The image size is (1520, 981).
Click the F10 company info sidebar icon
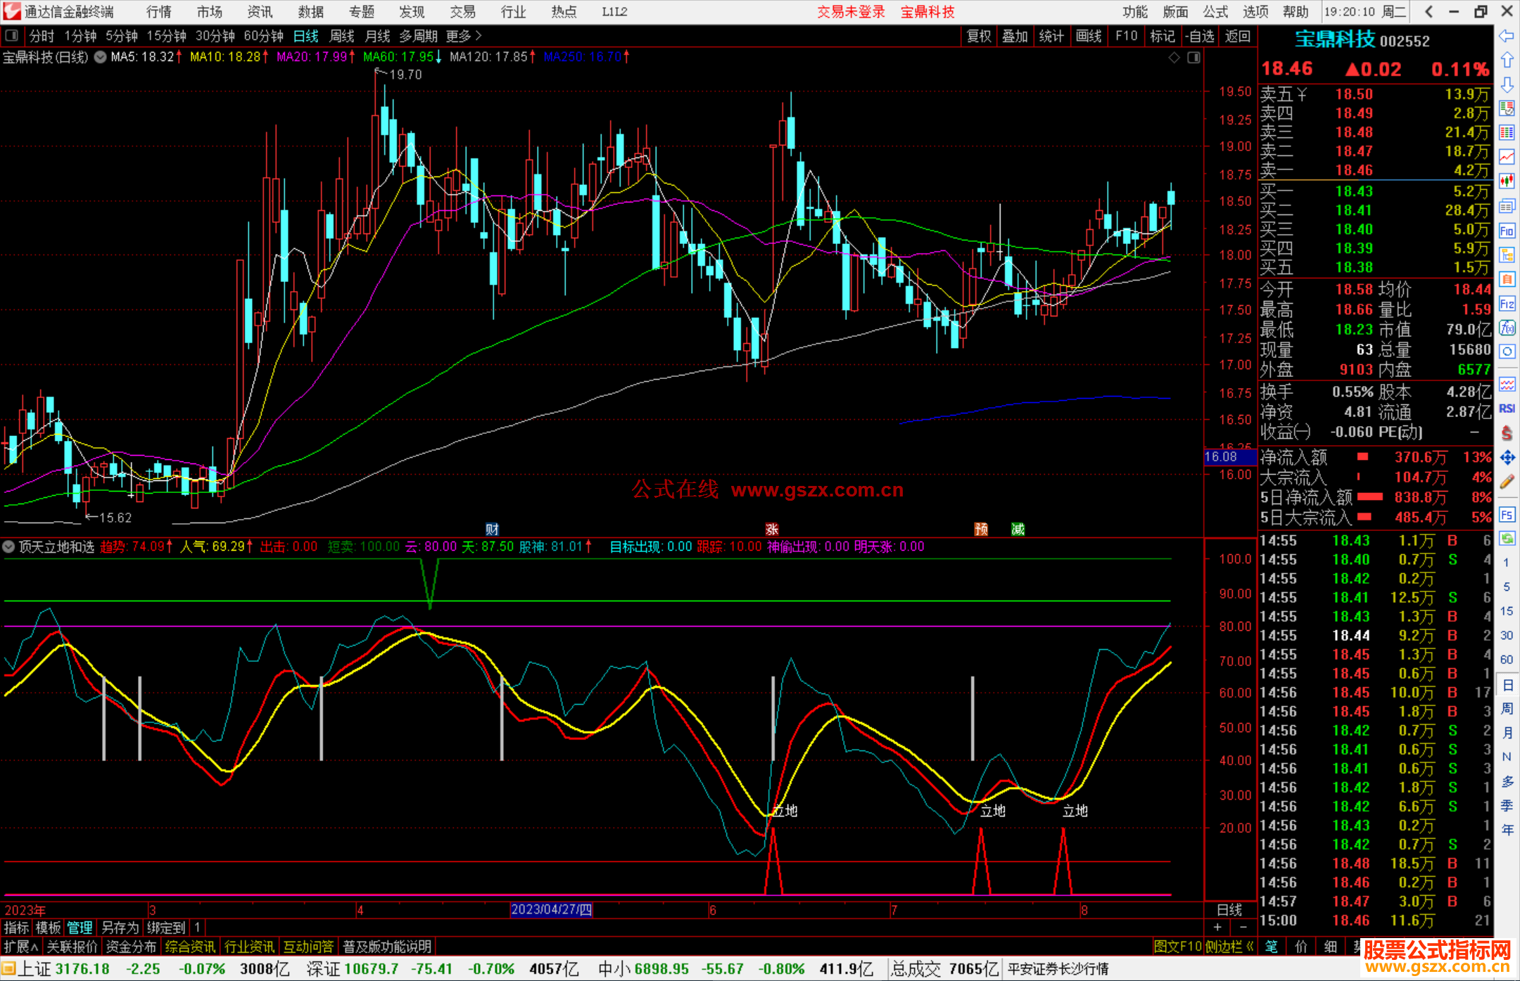tap(1507, 231)
